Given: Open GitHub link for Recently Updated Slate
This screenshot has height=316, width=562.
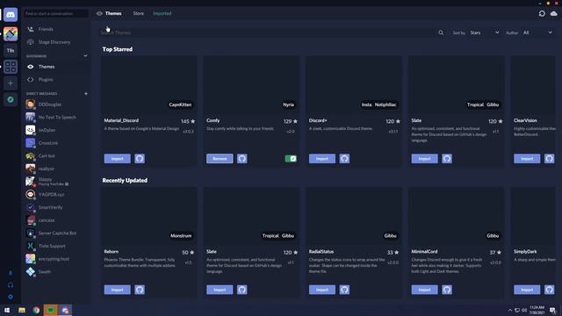Looking at the screenshot, I should (242, 290).
